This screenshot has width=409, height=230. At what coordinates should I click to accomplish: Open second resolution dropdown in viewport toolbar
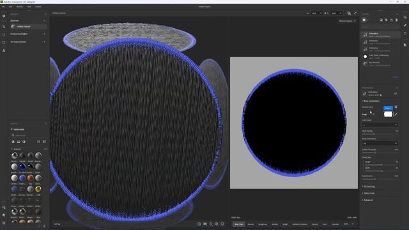click(336, 13)
